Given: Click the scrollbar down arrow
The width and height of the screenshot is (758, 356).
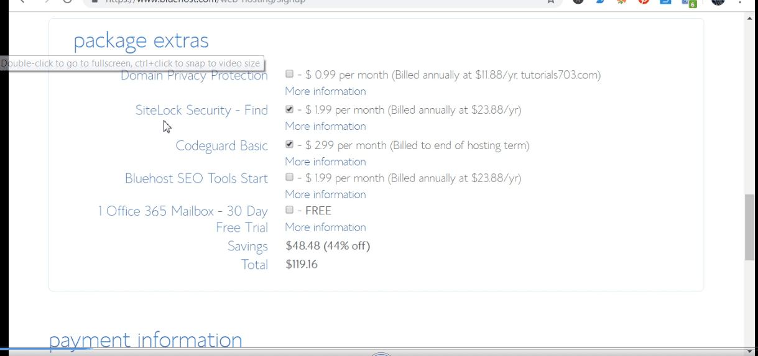Looking at the screenshot, I should click(x=750, y=351).
